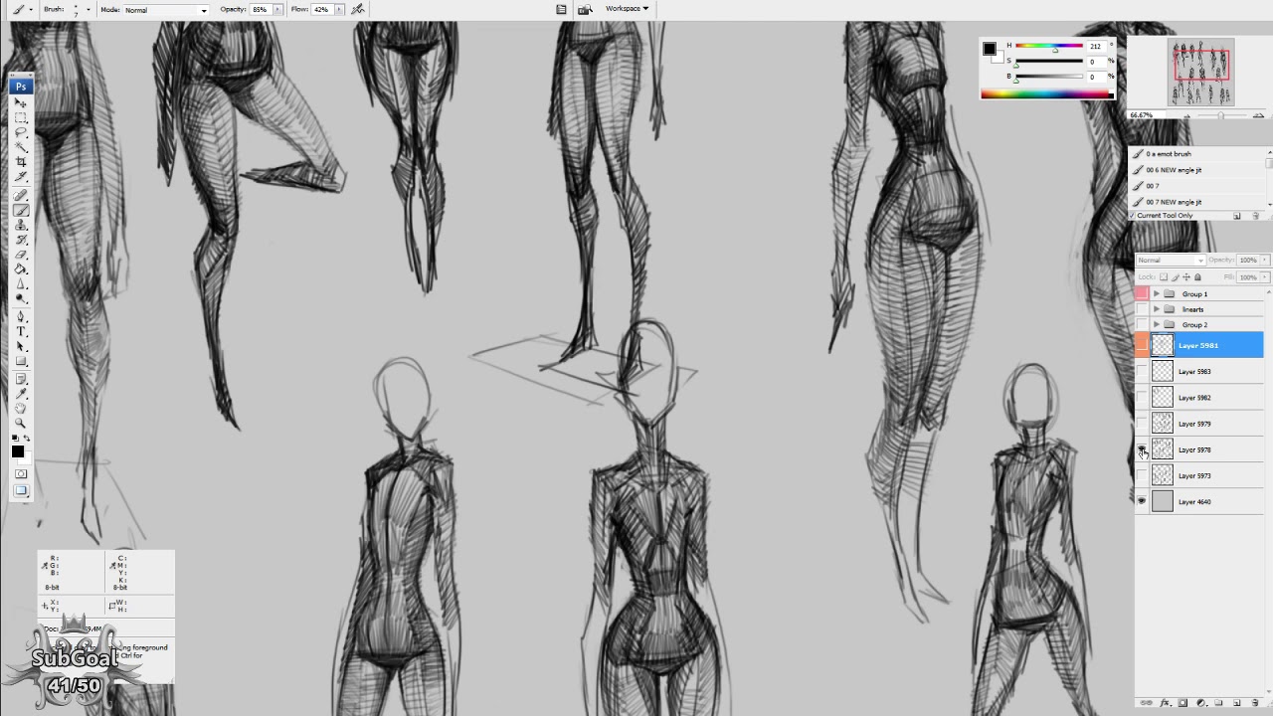
Task: Show Layer 5979 via visibility box
Action: [x=1142, y=424]
